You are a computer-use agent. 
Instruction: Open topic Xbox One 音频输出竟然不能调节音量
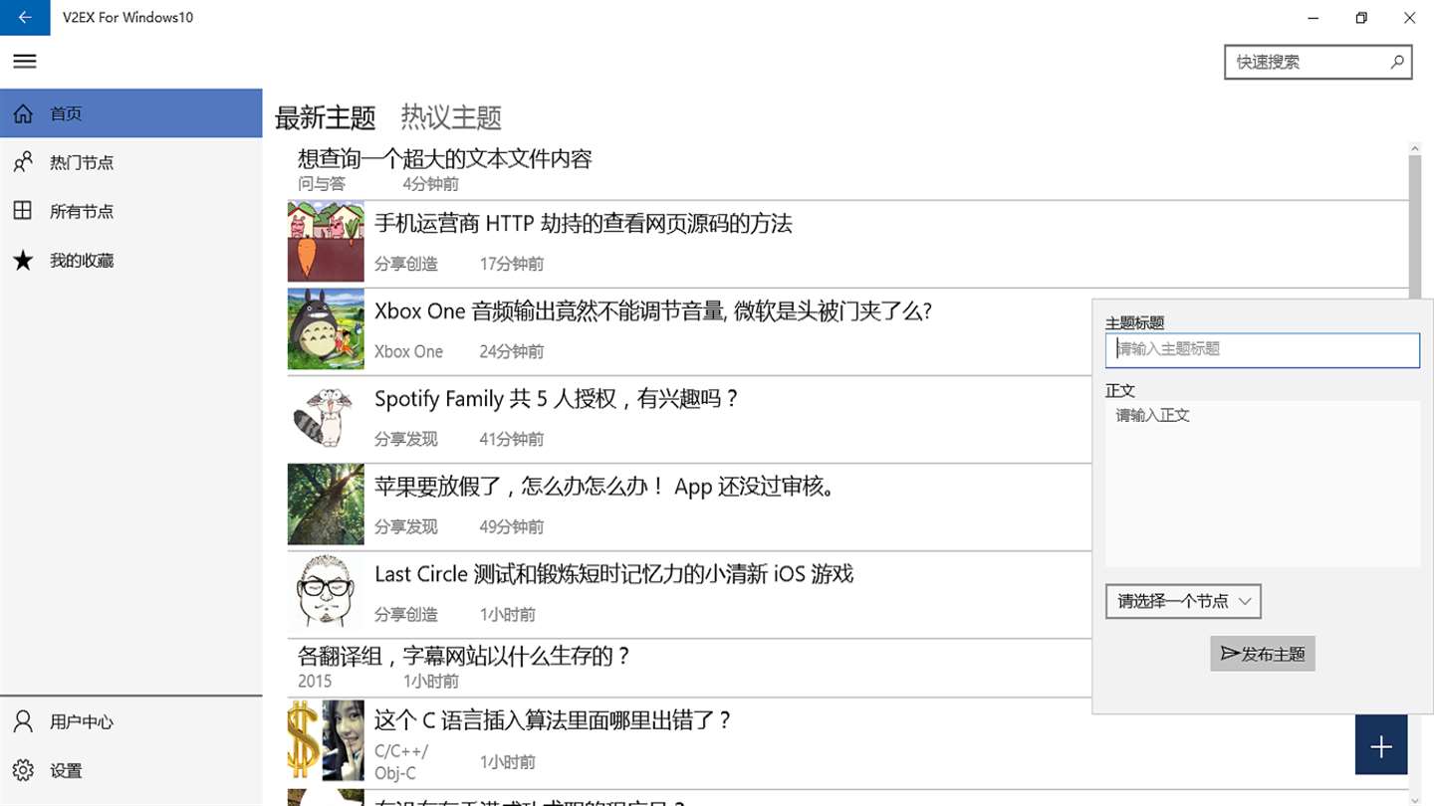click(653, 311)
